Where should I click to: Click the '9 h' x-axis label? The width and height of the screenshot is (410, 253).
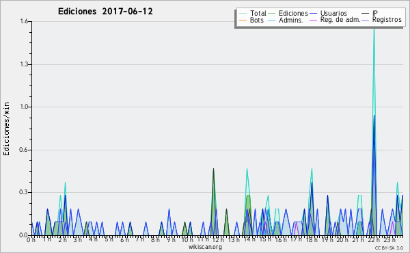coord(171,240)
